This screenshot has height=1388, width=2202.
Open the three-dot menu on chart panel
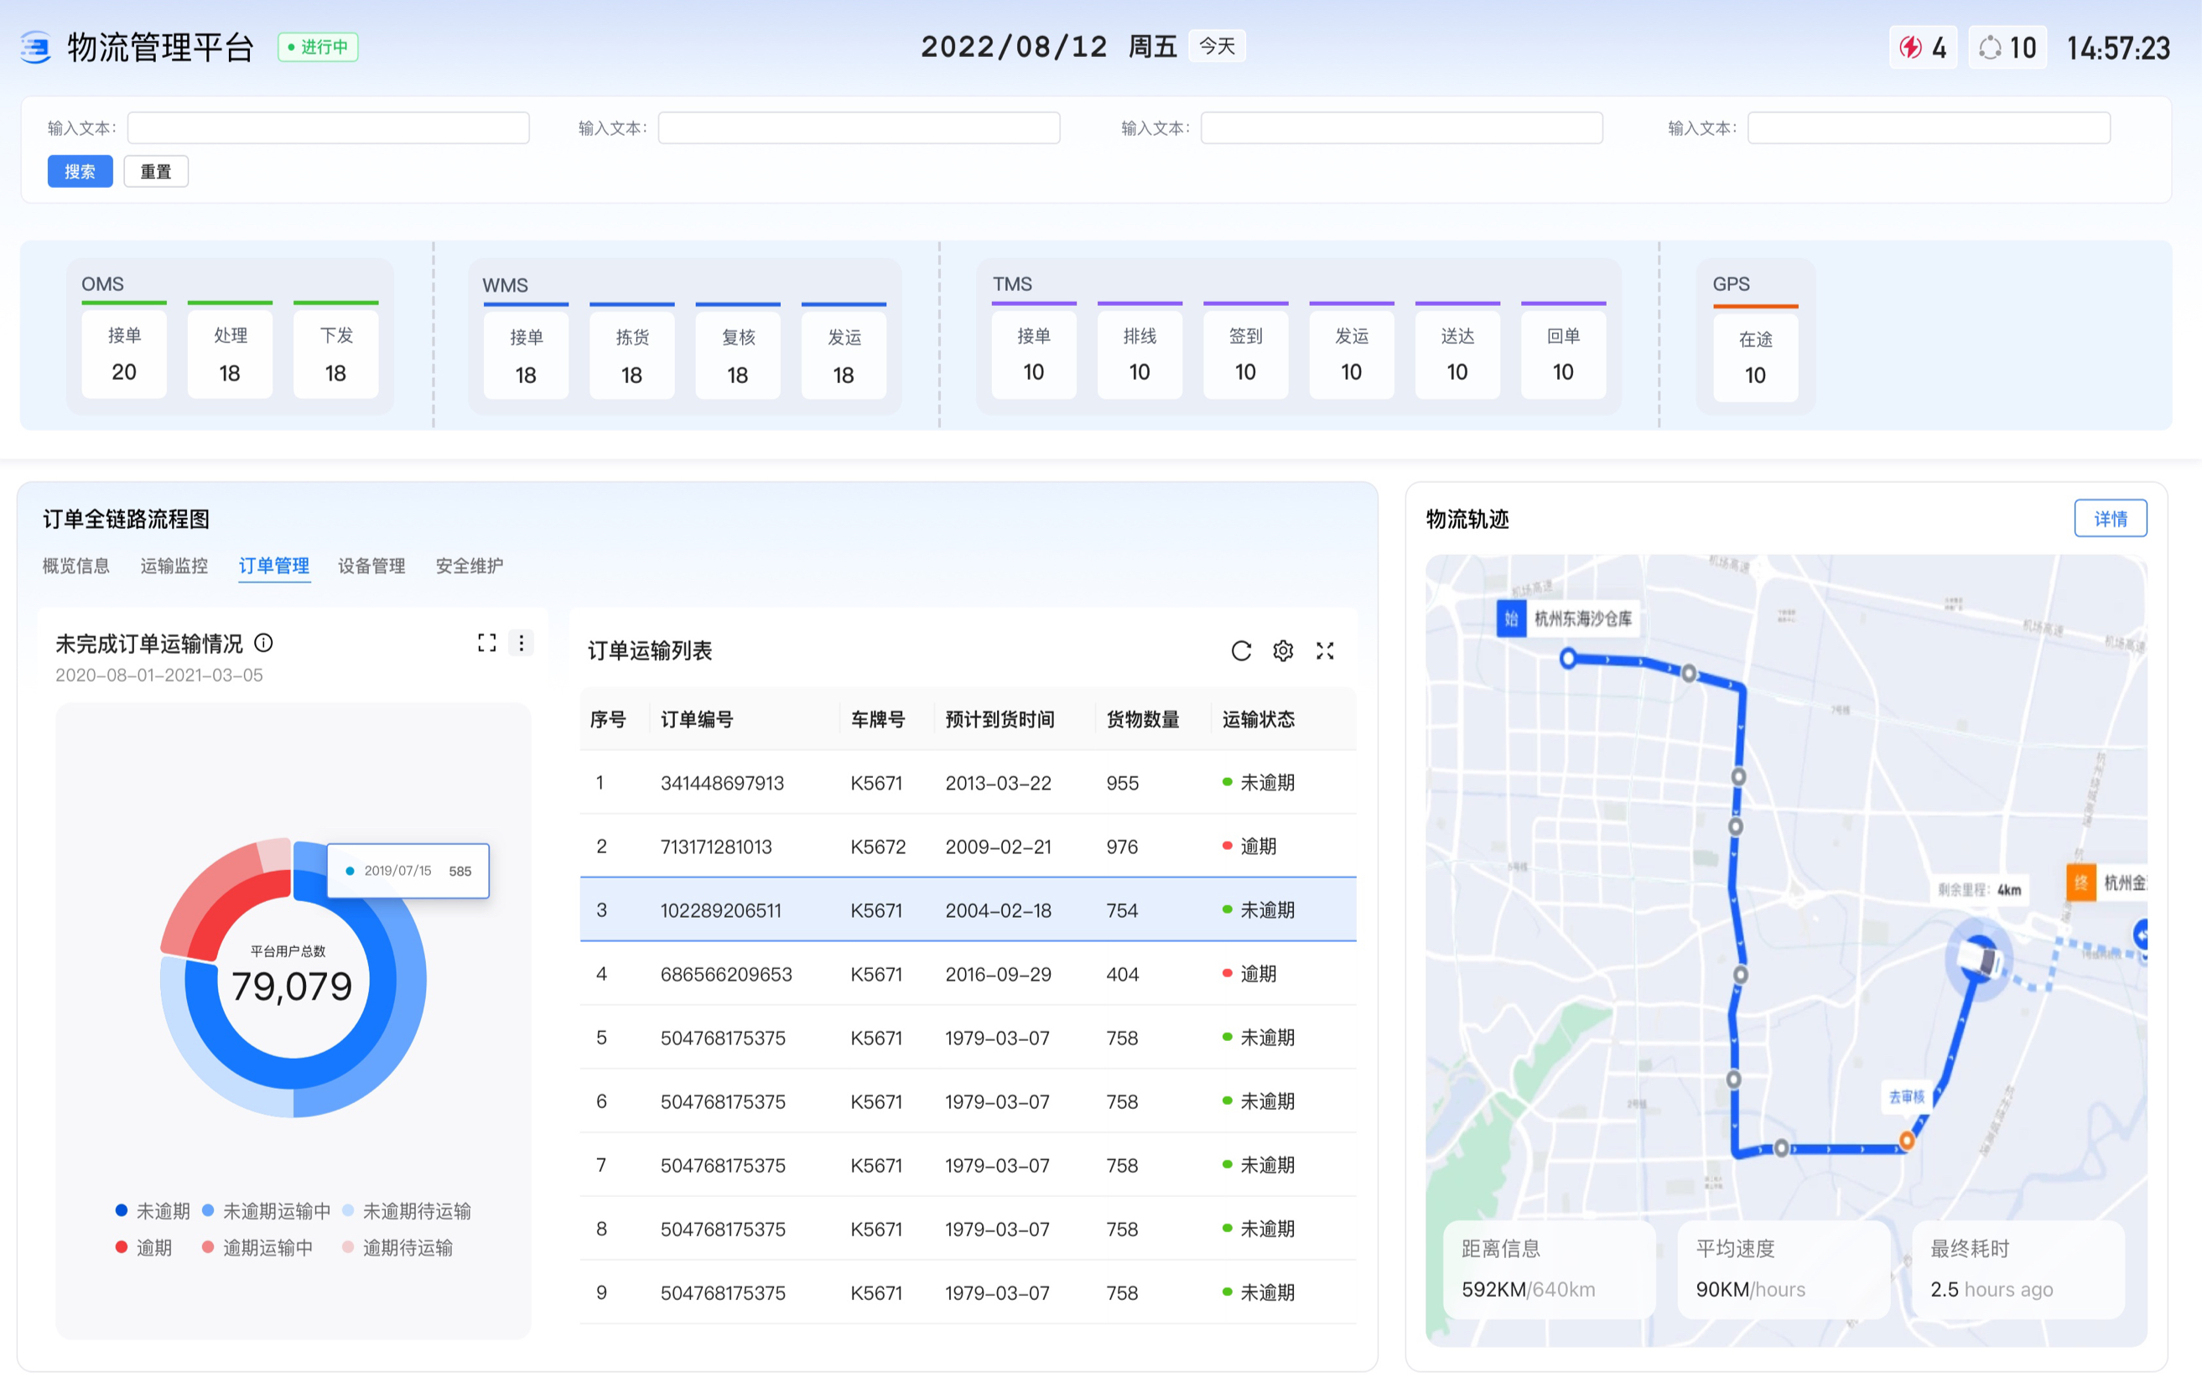pyautogui.click(x=522, y=643)
